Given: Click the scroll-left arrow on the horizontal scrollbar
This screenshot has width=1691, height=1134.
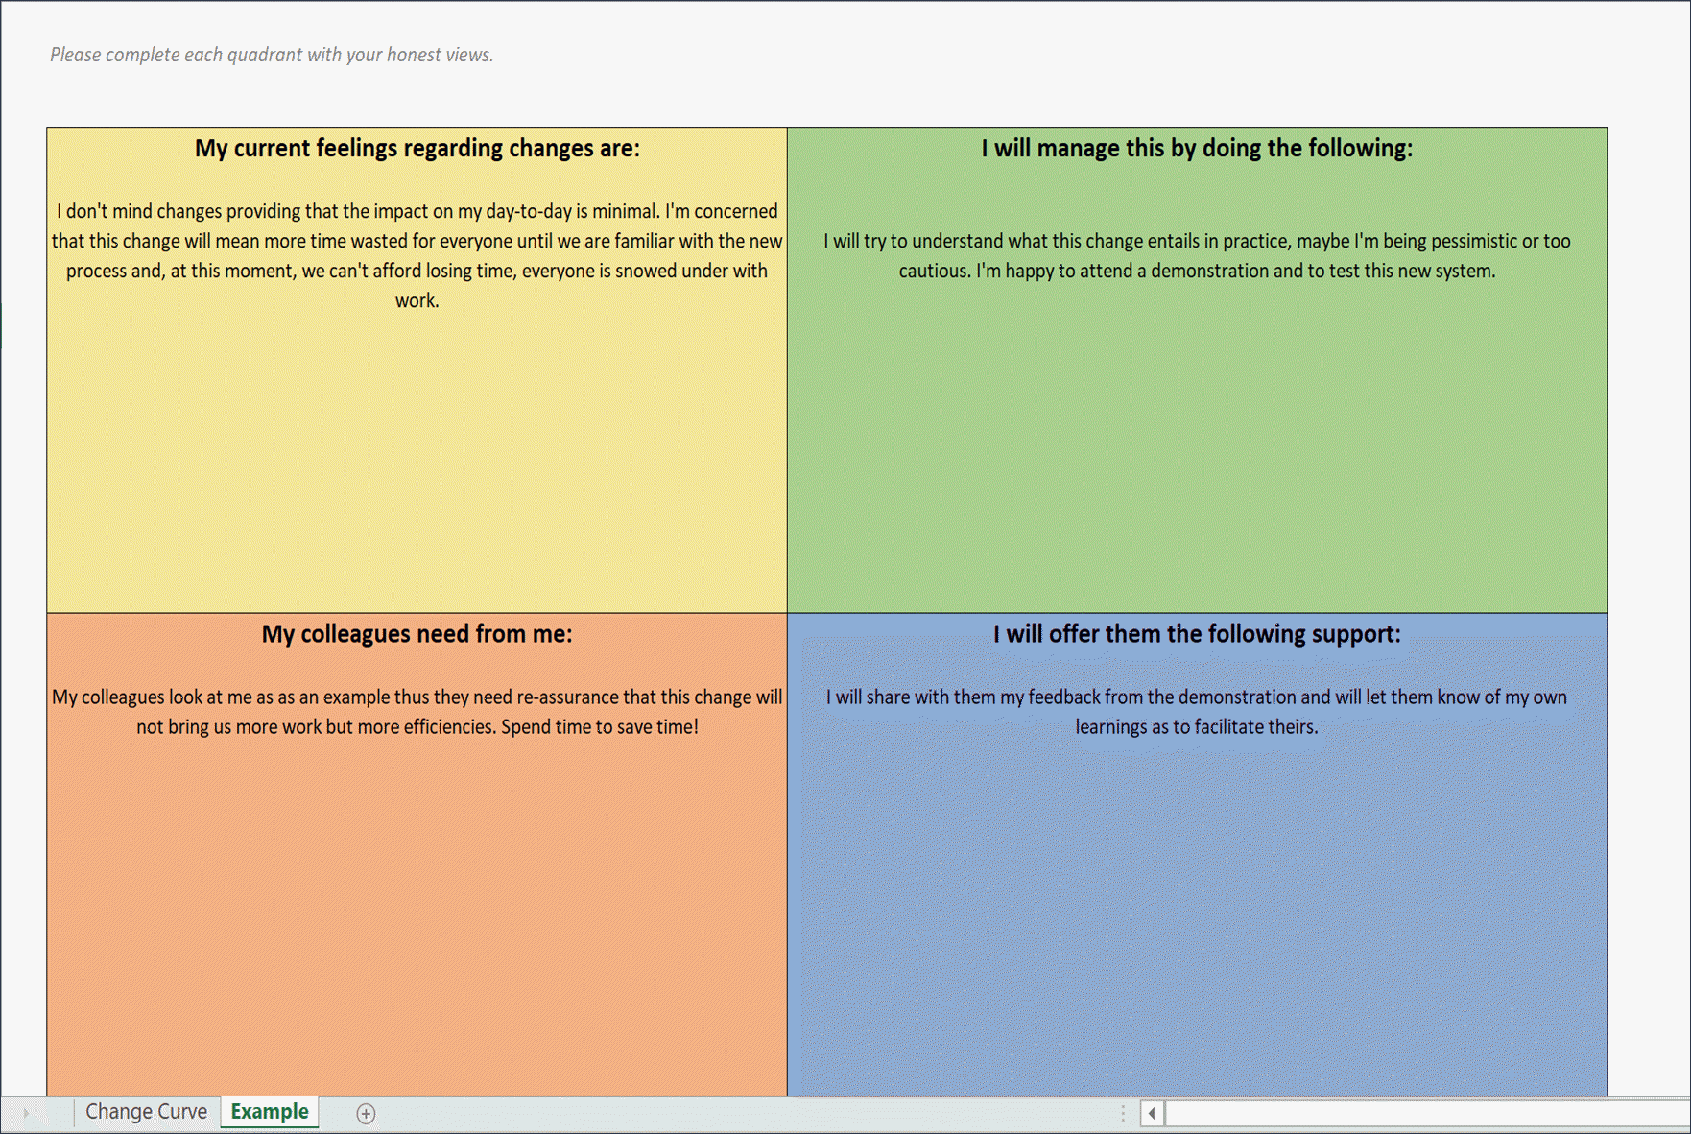Looking at the screenshot, I should [x=1151, y=1113].
